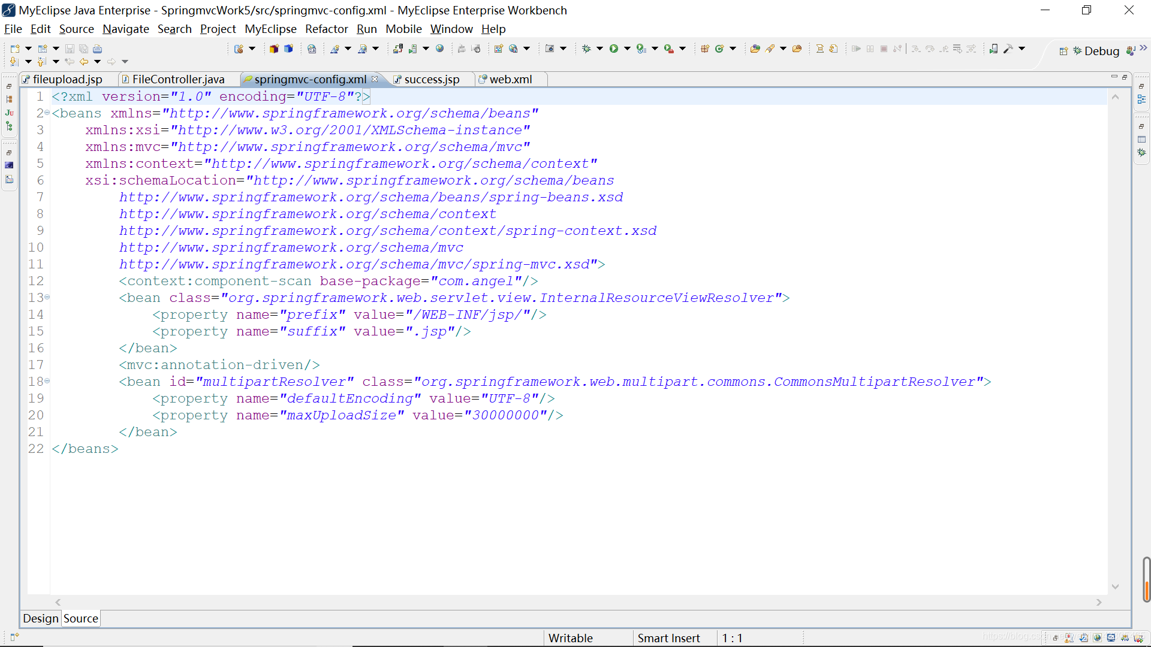
Task: Click the Web 2.0 browser icon
Action: pyautogui.click(x=312, y=49)
